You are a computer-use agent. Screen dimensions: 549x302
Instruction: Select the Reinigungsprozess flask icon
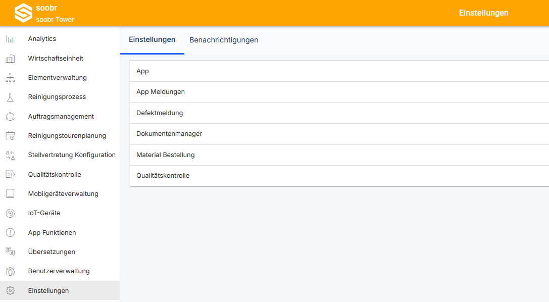10,97
